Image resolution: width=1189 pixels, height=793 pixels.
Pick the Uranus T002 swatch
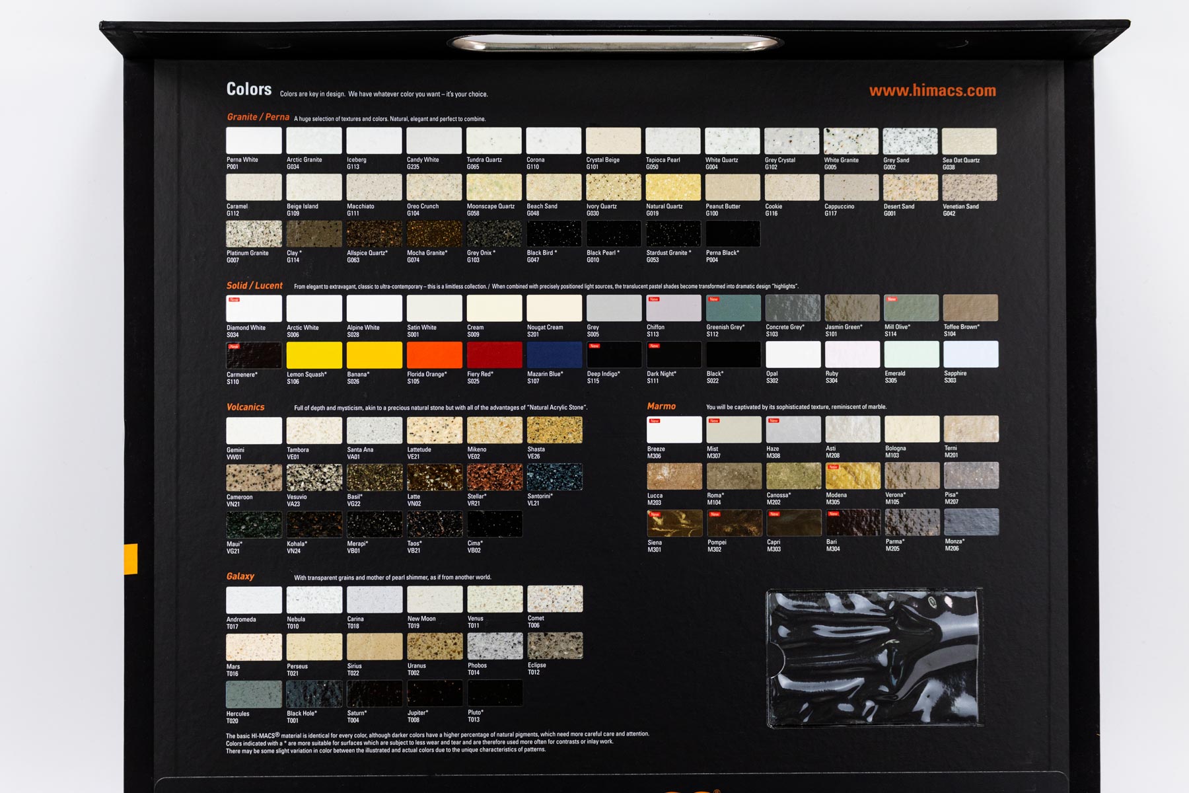click(x=435, y=646)
